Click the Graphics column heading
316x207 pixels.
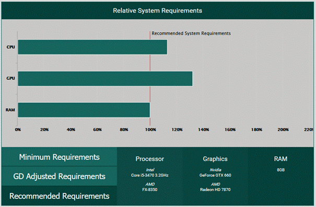tap(215, 159)
